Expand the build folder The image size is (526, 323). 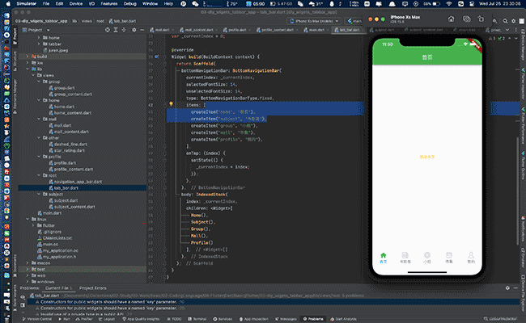[28, 57]
